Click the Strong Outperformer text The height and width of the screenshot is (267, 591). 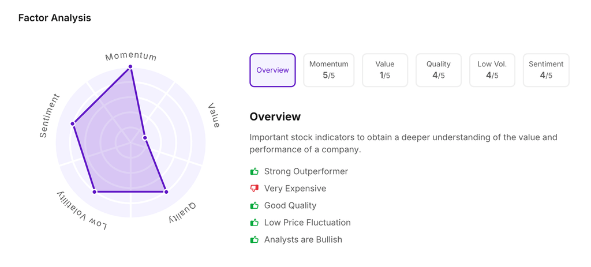tap(306, 171)
